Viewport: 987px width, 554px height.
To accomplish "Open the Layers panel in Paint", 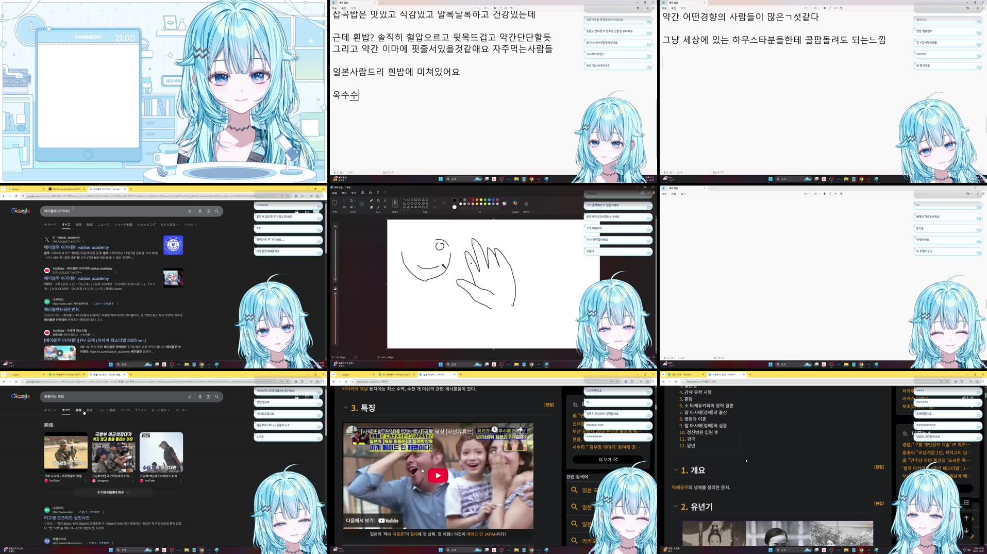I will coord(526,204).
